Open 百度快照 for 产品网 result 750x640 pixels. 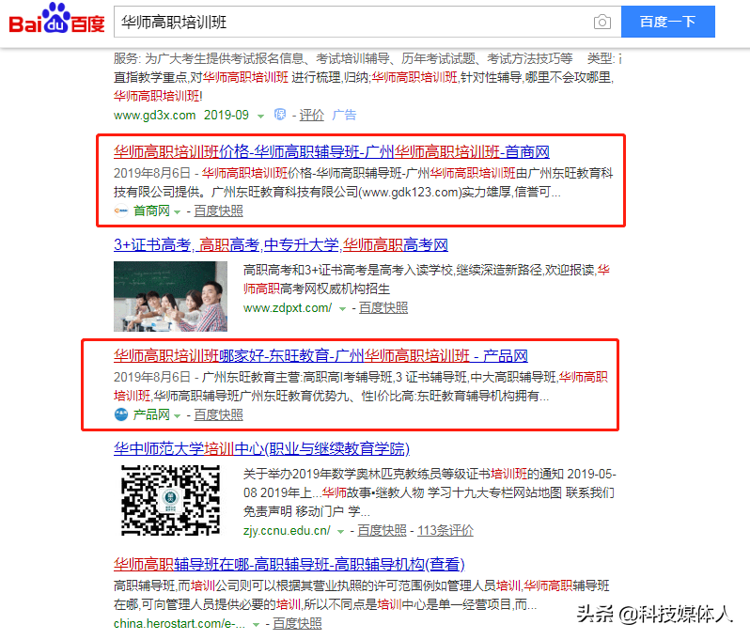click(219, 414)
